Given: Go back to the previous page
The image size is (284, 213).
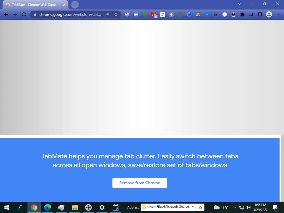Looking at the screenshot, I should click(6, 14).
